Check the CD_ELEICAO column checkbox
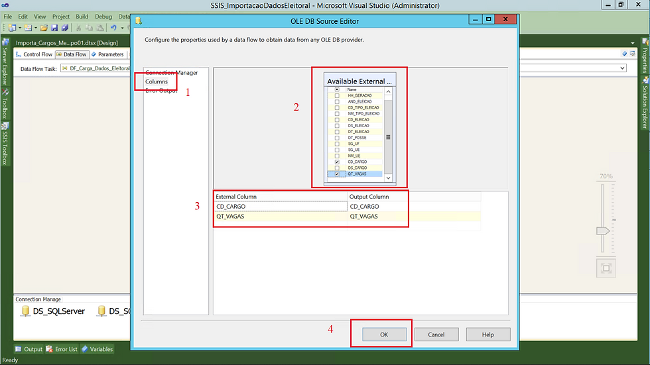This screenshot has height=365, width=650. [337, 120]
